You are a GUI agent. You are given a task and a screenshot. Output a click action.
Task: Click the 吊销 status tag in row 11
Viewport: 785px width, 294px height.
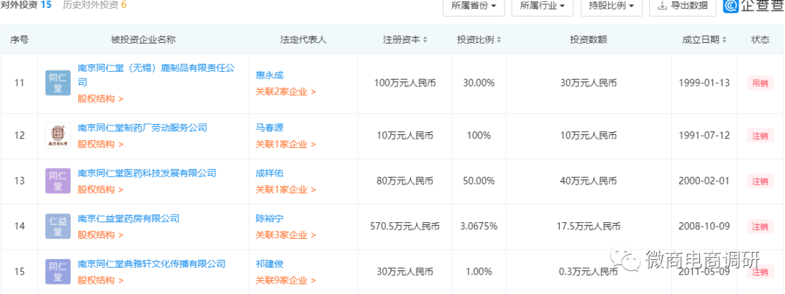(760, 83)
